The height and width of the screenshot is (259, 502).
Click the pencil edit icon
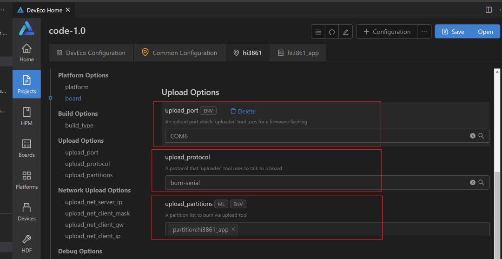pyautogui.click(x=345, y=32)
